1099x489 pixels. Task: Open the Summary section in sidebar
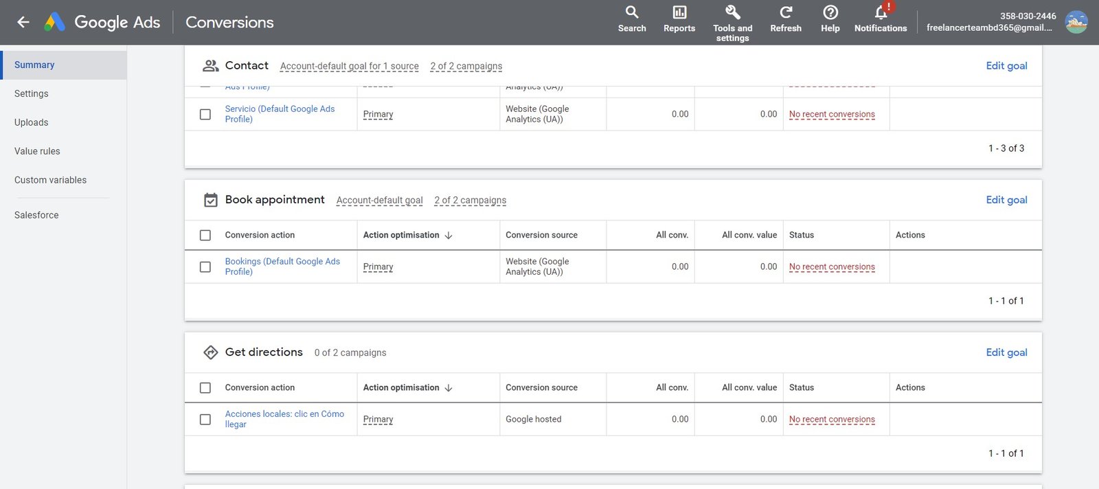(x=63, y=65)
